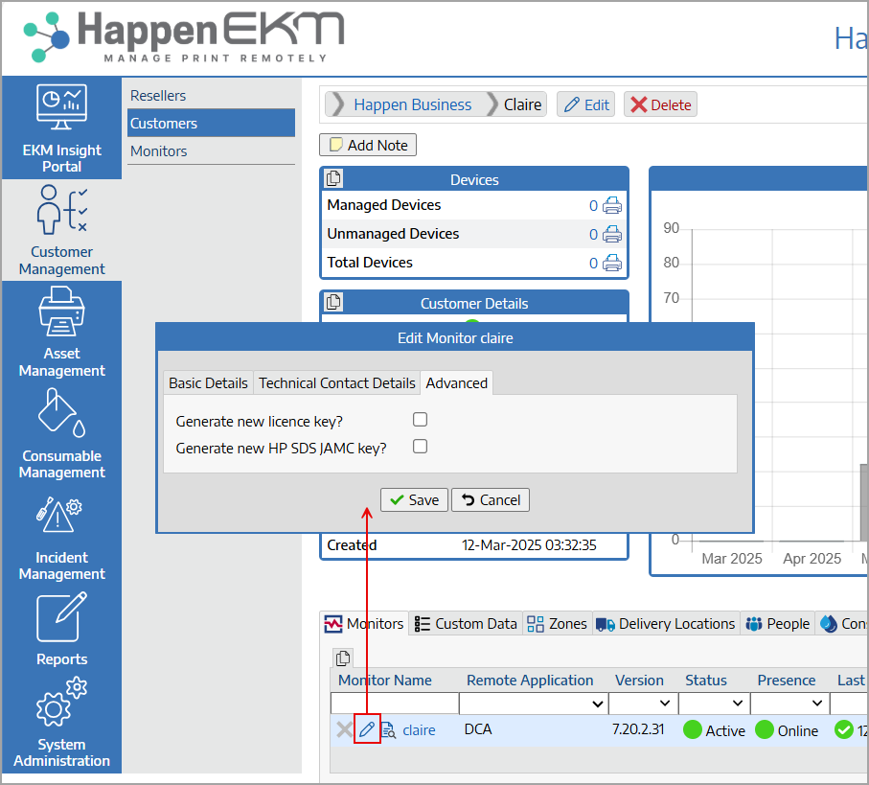Click the green check icon in the claire row
The width and height of the screenshot is (869, 785).
(x=843, y=729)
